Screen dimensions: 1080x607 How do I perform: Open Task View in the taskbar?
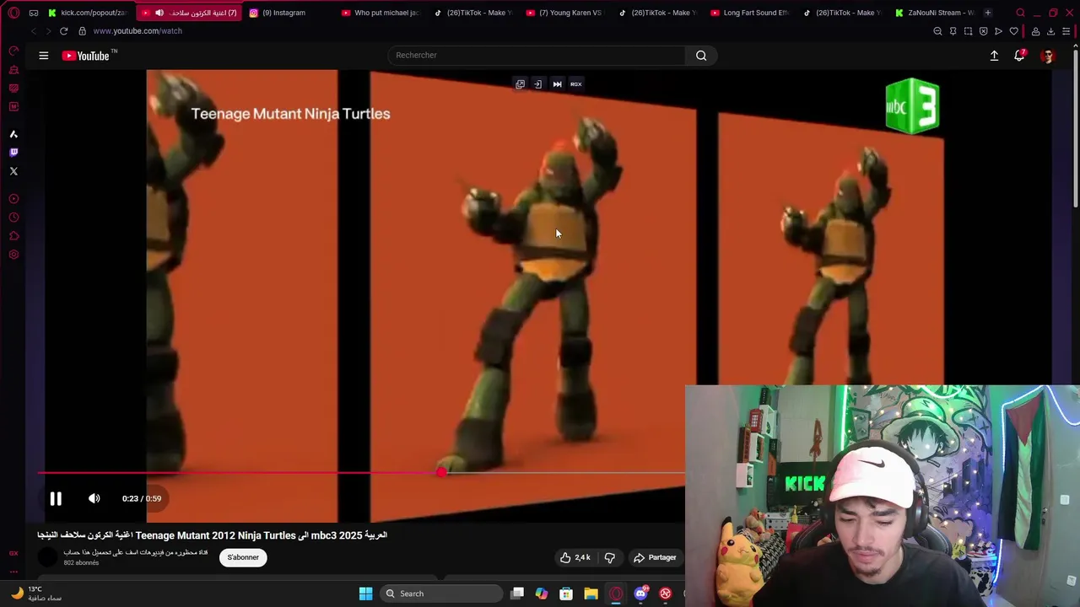pyautogui.click(x=517, y=594)
